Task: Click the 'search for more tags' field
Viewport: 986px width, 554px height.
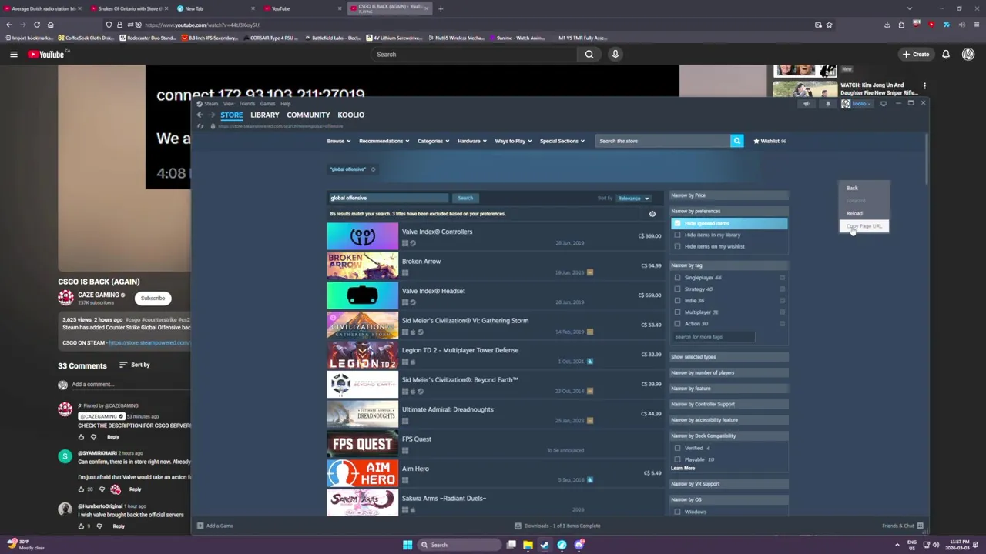Action: (714, 337)
